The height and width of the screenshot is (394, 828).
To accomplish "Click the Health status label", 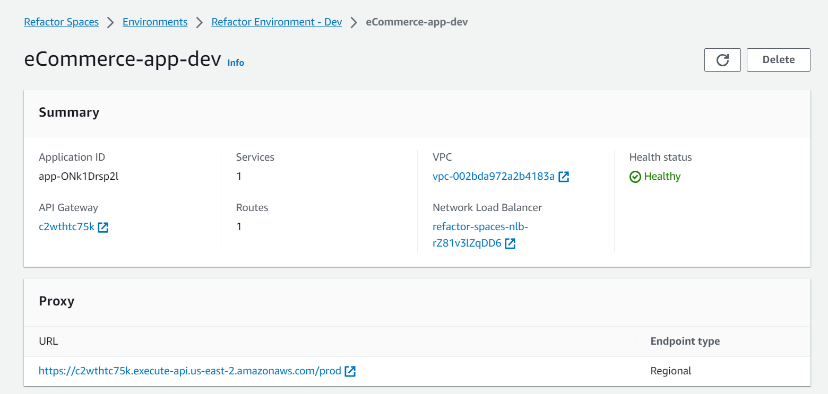I will tap(661, 157).
